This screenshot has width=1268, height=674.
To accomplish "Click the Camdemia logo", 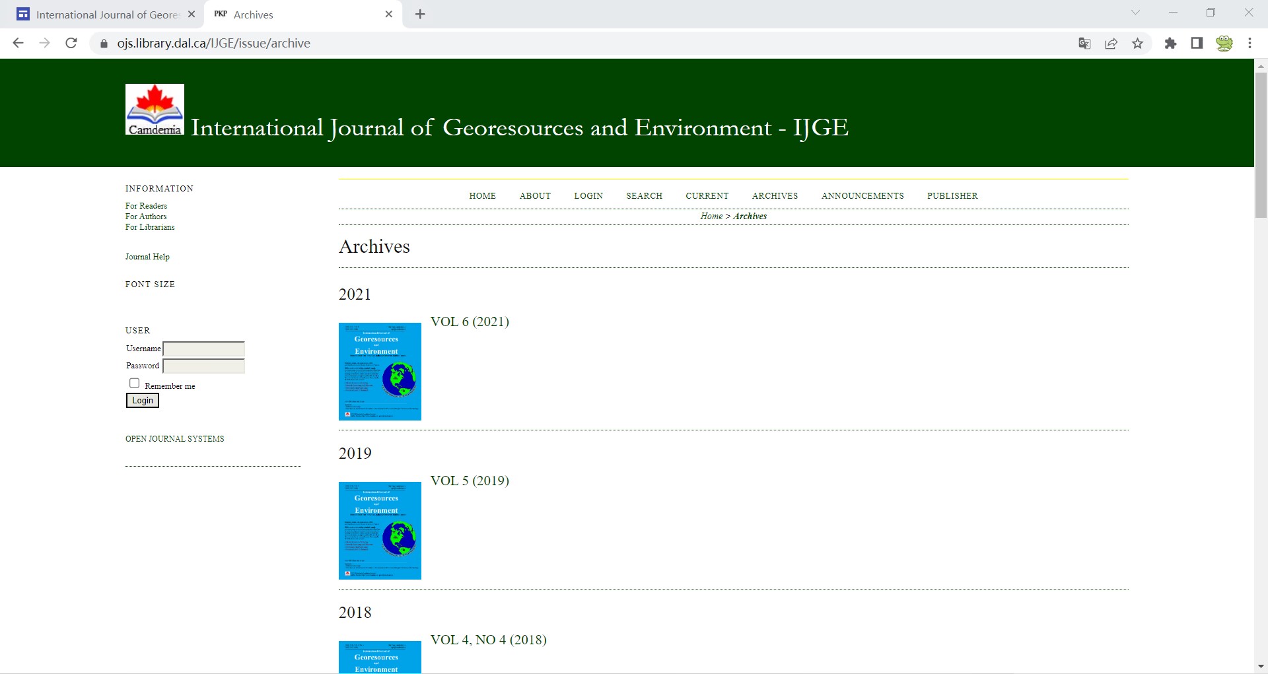I will pyautogui.click(x=155, y=110).
